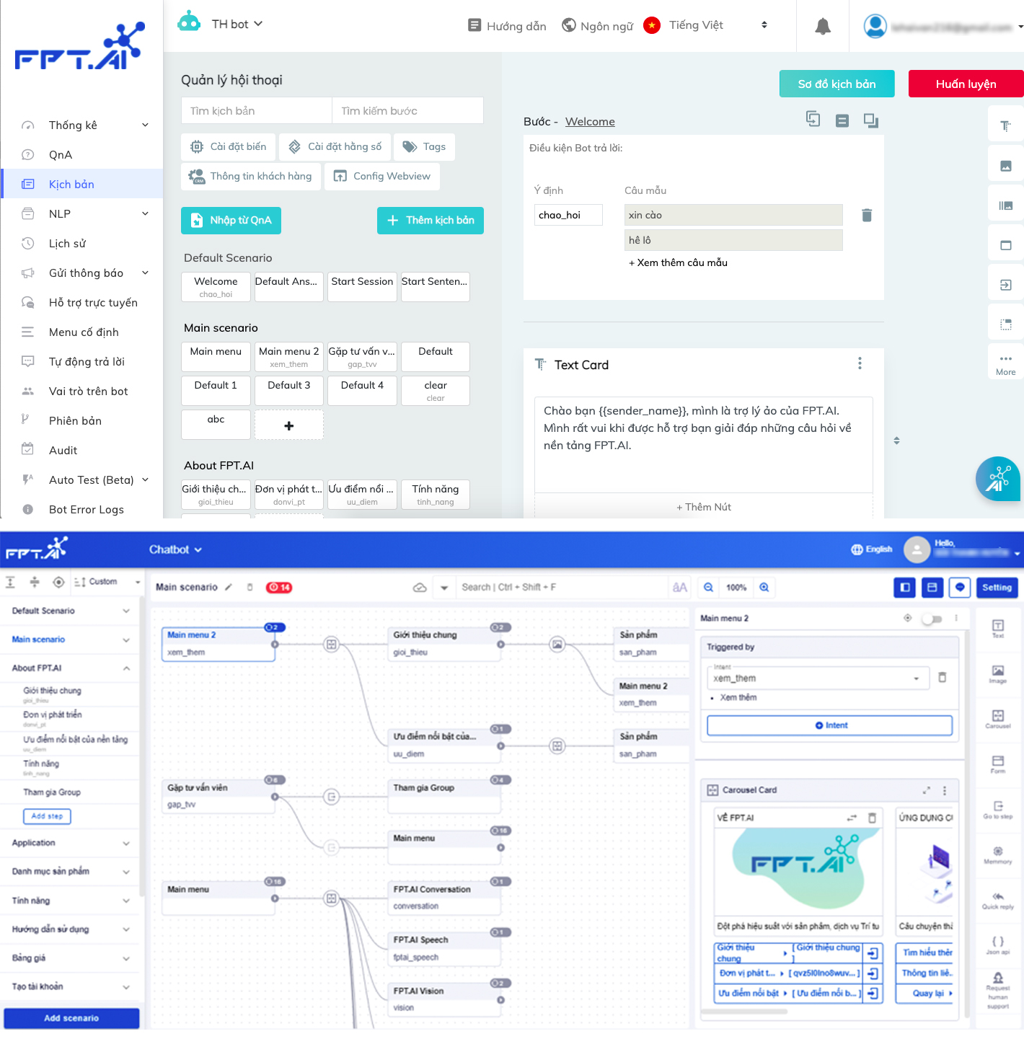1024x1039 pixels.
Task: Click the Sơ đồ kịch bản button
Action: 837,84
